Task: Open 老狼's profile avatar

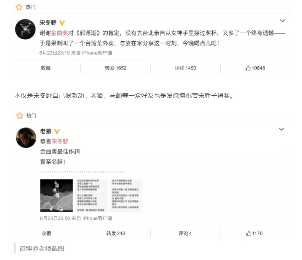Action: 26,137
